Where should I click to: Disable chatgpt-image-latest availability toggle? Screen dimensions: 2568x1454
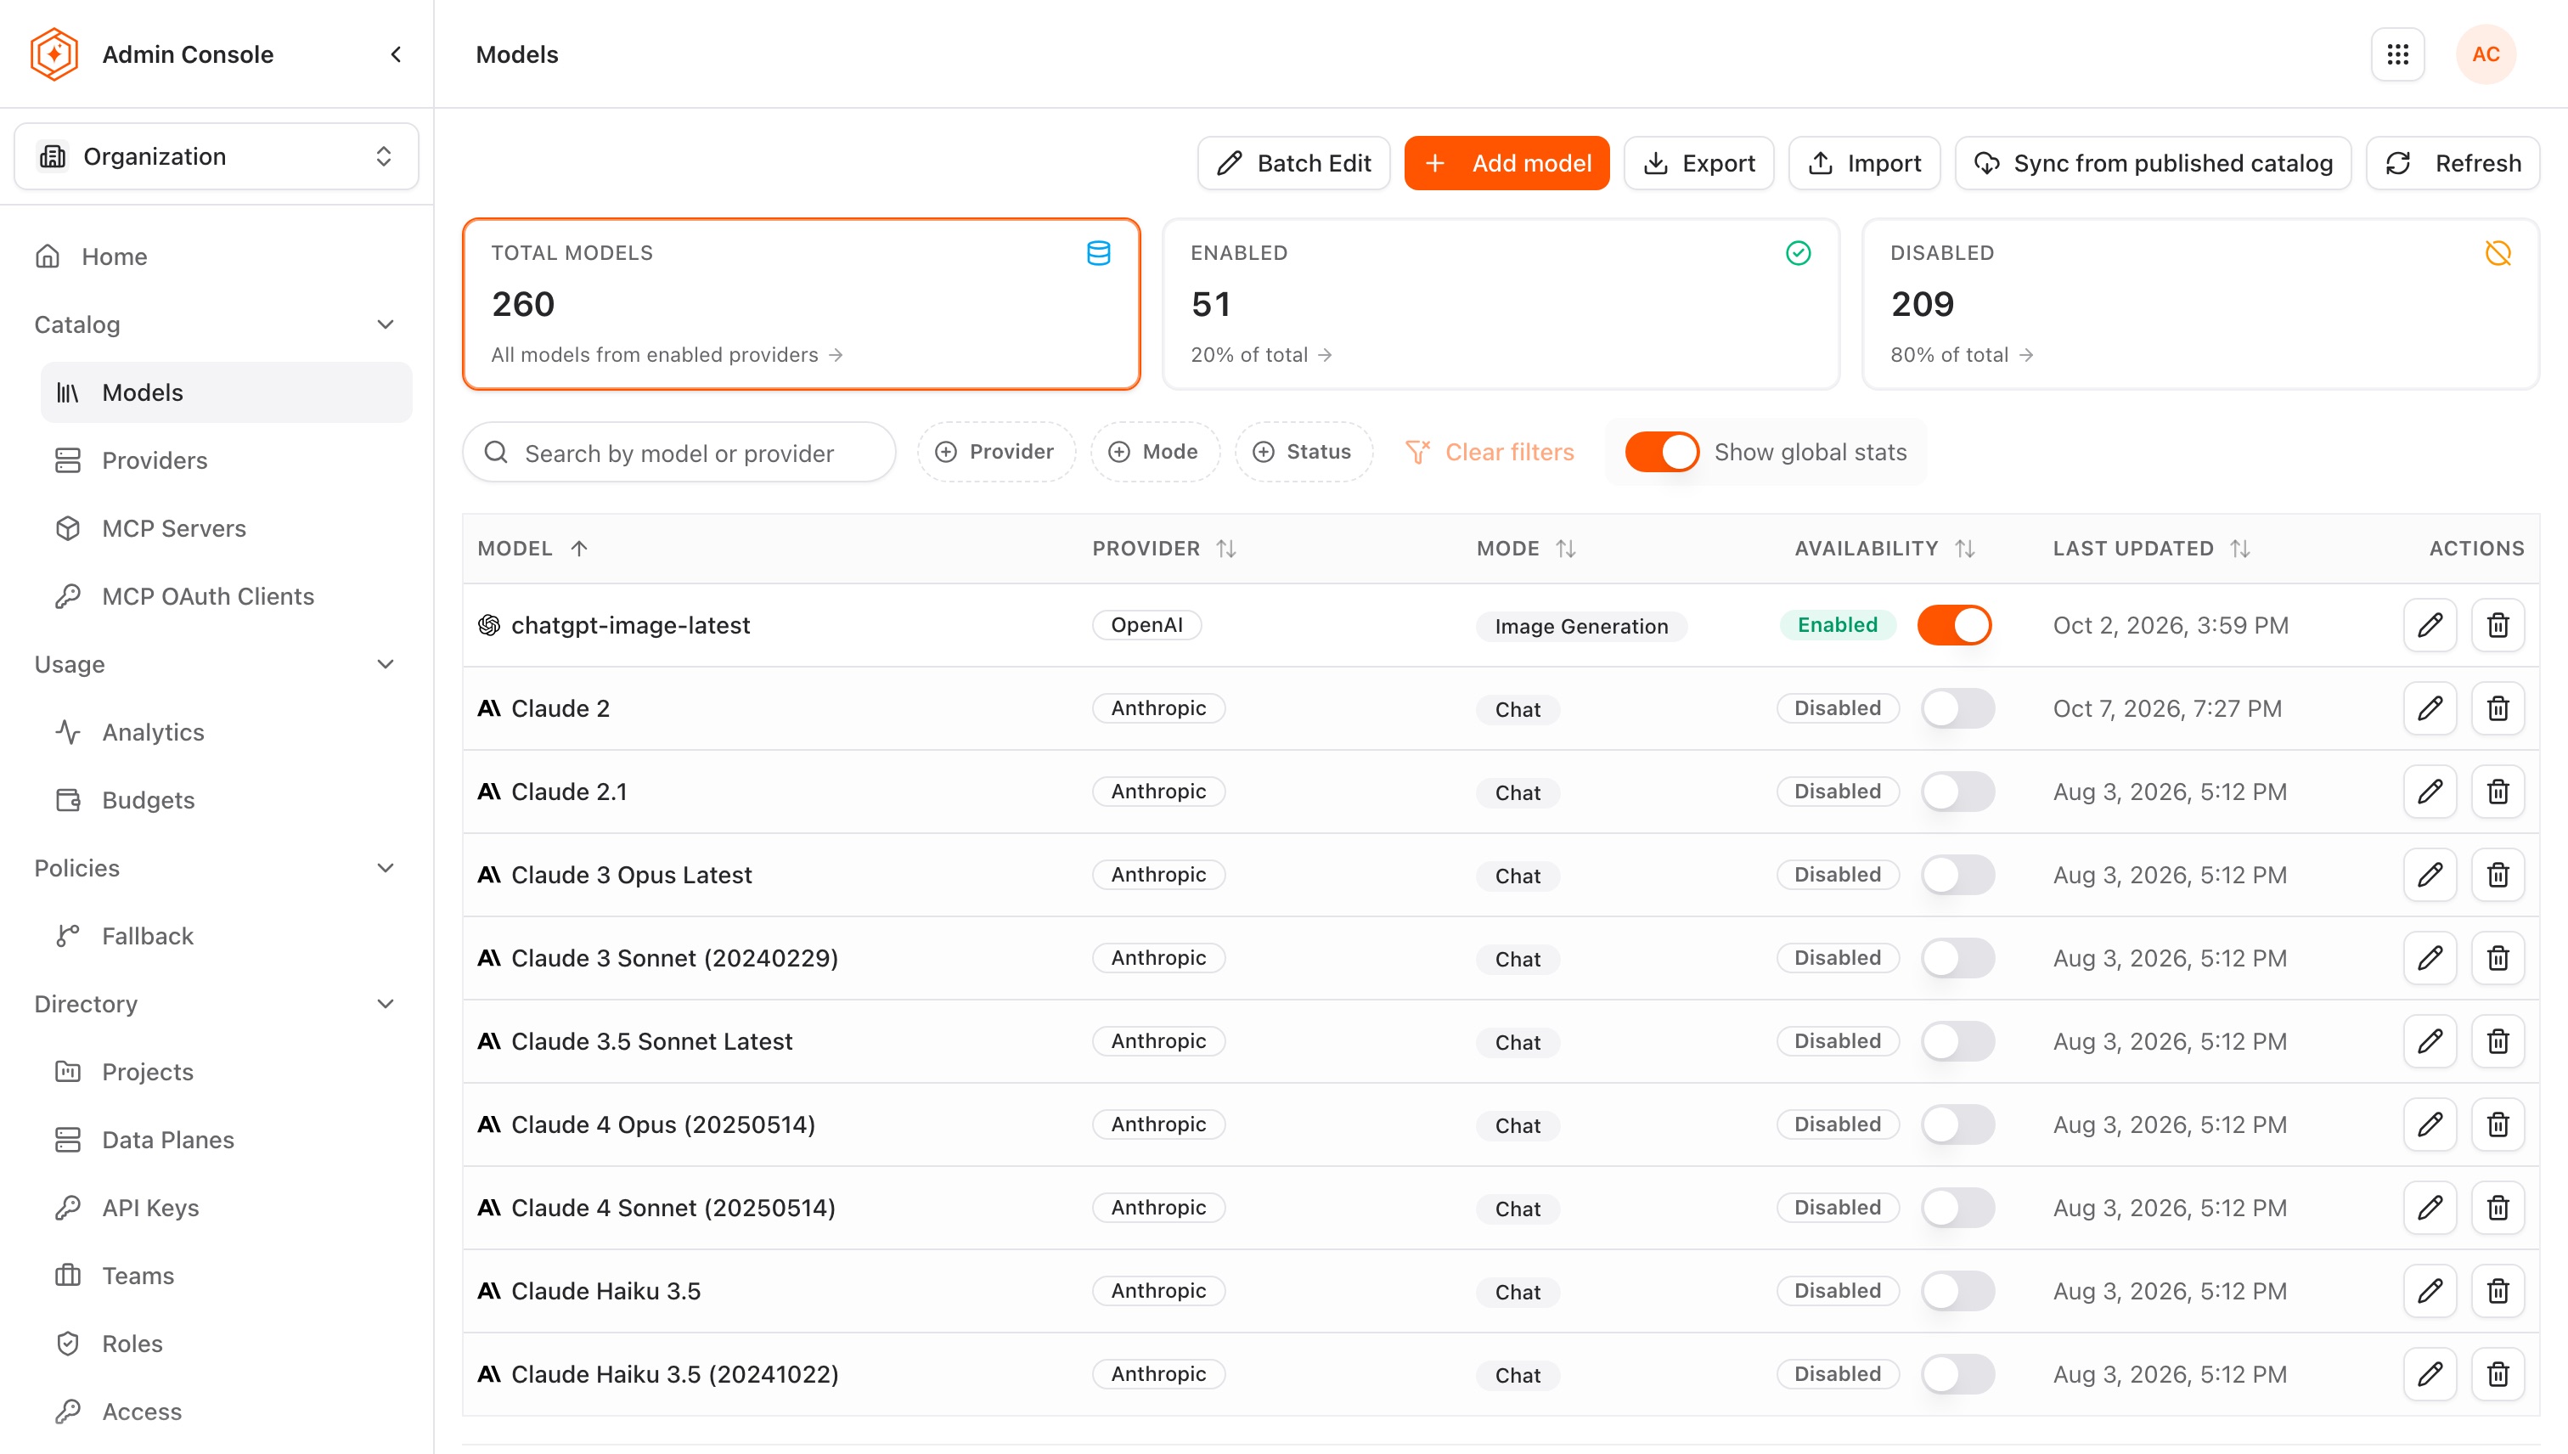[1954, 625]
